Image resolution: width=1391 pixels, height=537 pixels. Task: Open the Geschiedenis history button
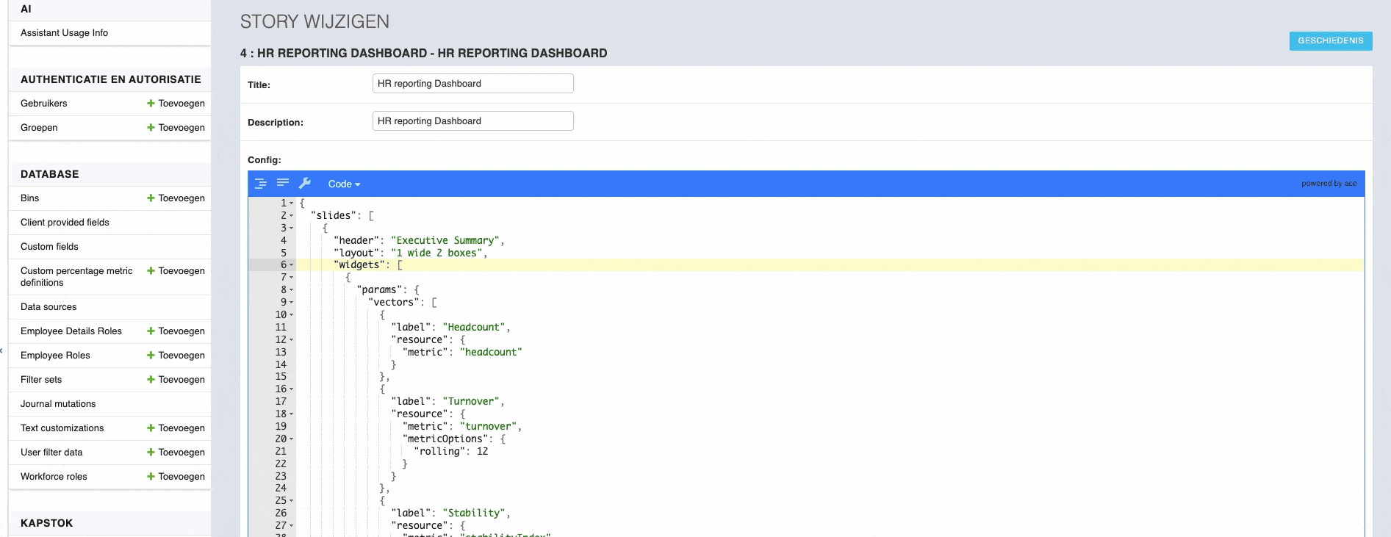point(1331,40)
